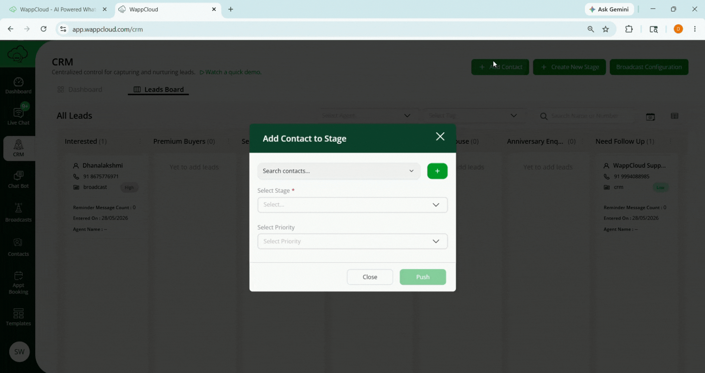Click the SW user avatar
This screenshot has height=373, width=705.
click(x=19, y=352)
